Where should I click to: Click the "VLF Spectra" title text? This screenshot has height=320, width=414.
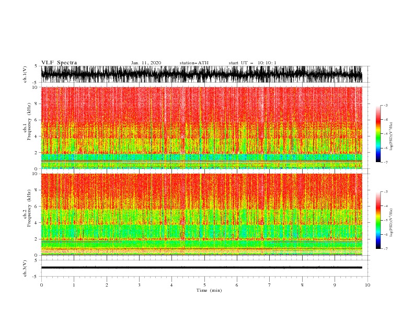click(x=59, y=63)
